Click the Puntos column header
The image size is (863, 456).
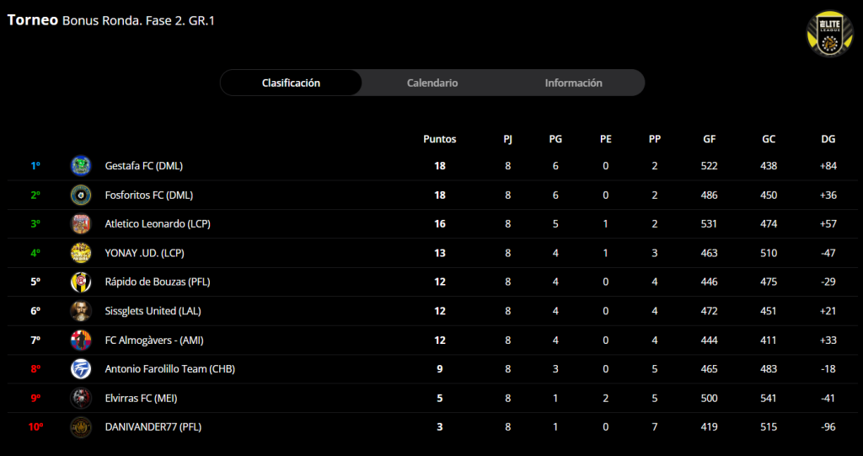click(439, 139)
